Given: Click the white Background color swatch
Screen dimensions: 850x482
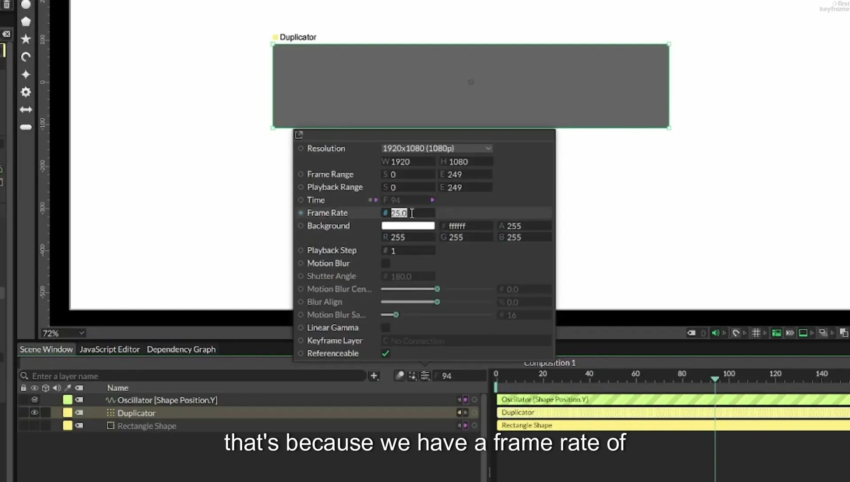Looking at the screenshot, I should click(x=408, y=226).
